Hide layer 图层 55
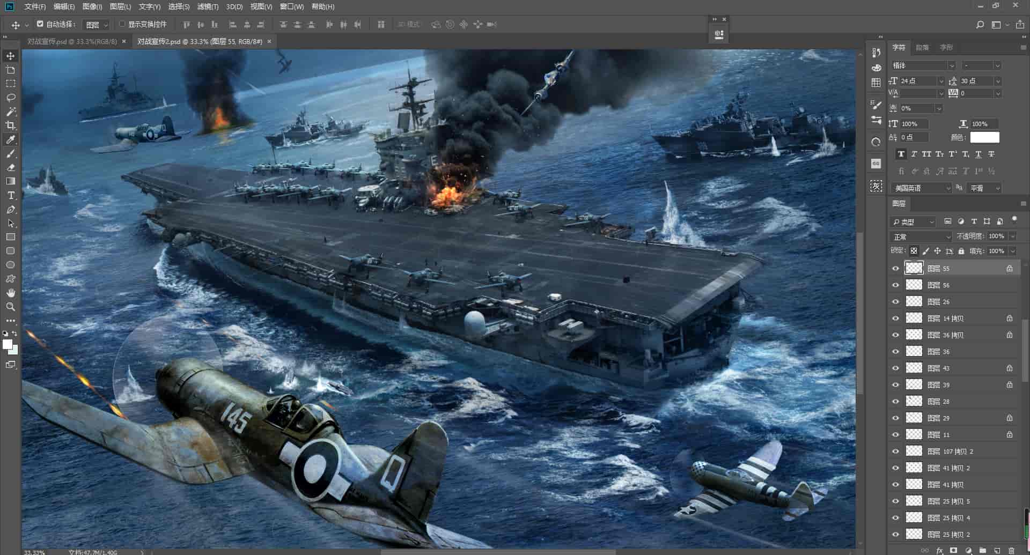Viewport: 1030px width, 555px height. coord(895,269)
